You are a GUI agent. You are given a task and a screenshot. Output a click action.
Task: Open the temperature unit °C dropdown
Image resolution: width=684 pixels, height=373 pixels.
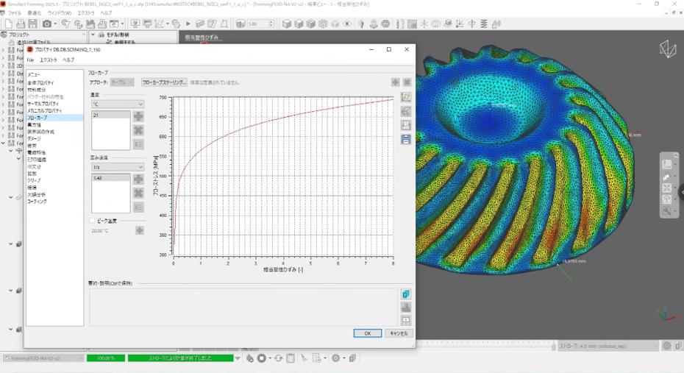[x=118, y=104]
